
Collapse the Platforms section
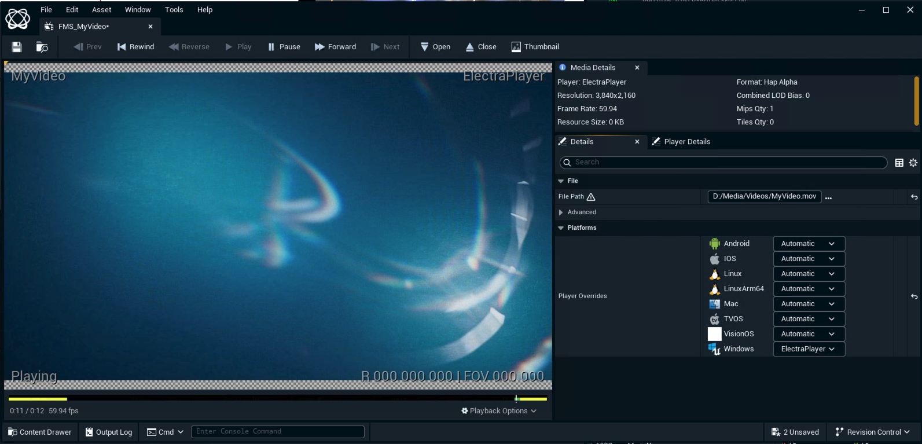point(561,228)
